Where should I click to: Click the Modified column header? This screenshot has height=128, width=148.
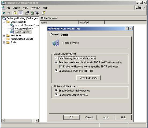click(x=91, y=23)
